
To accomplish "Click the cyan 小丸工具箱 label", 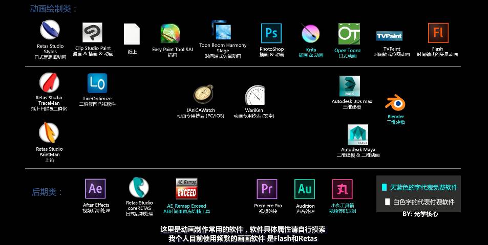I will point(343,206).
